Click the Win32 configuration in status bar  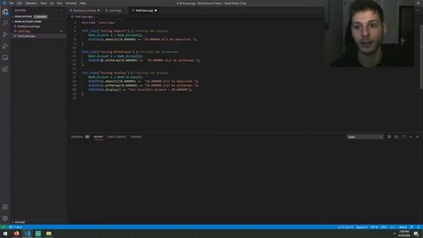click(x=403, y=227)
